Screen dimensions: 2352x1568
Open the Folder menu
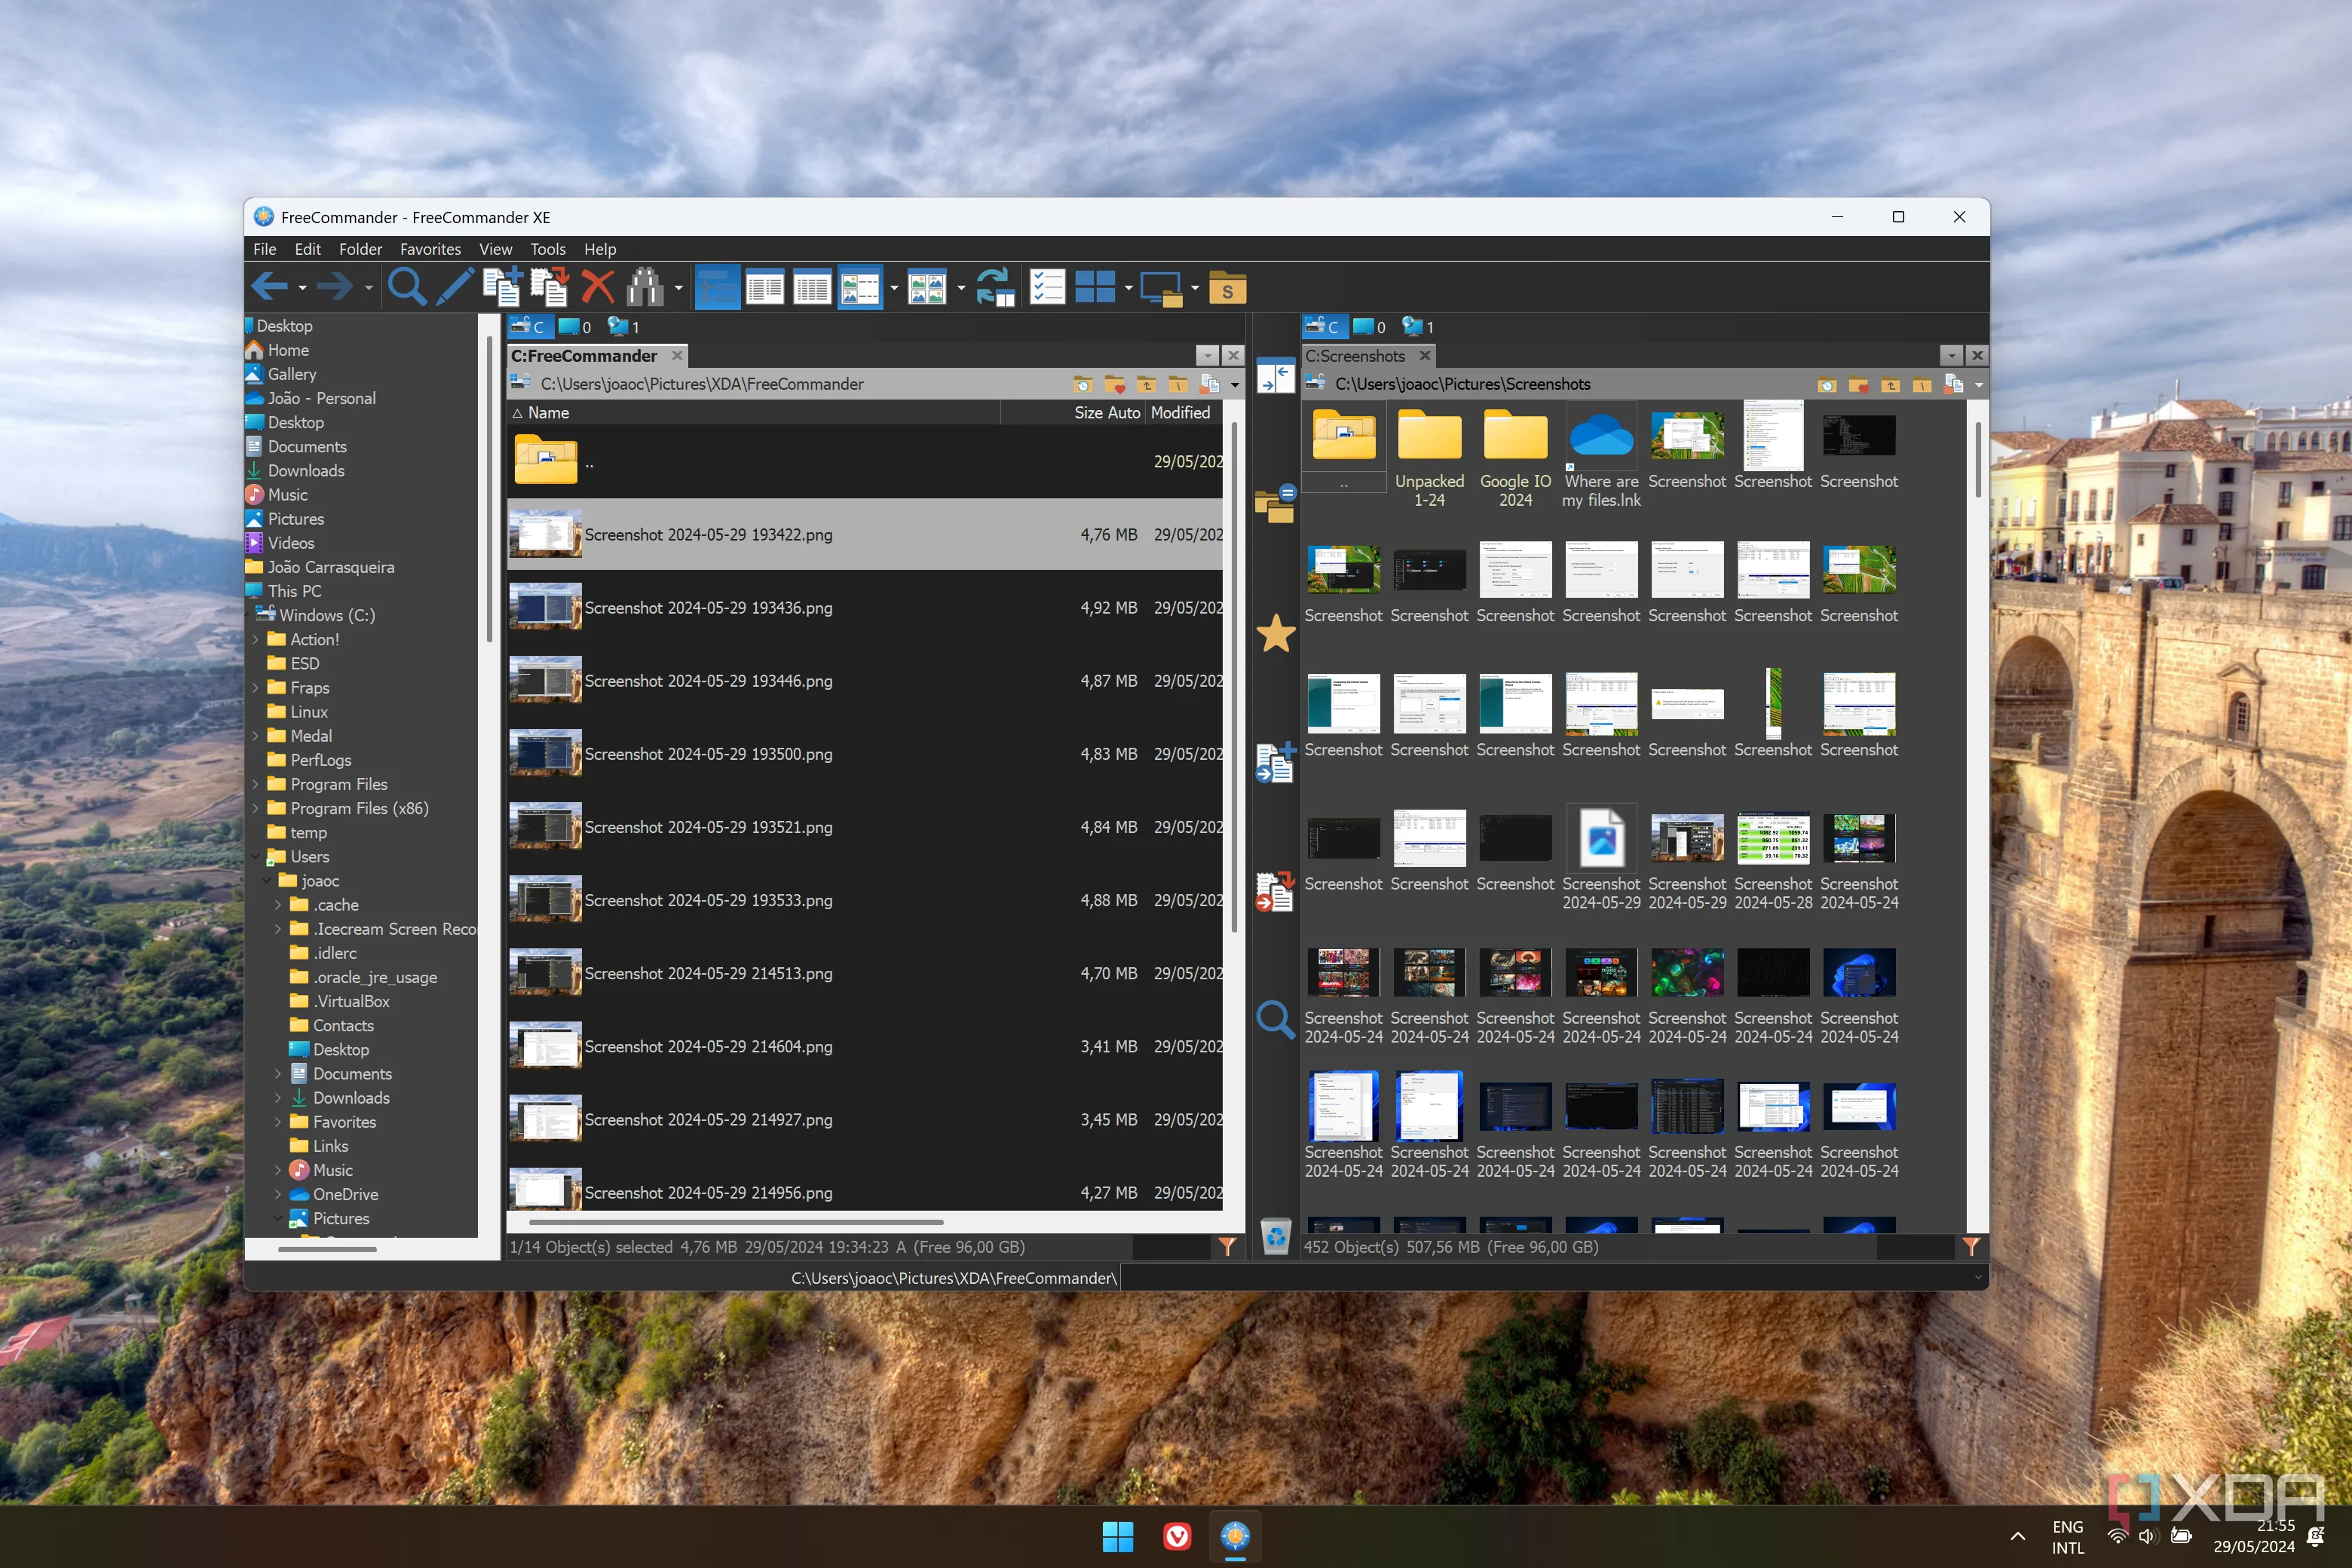(x=360, y=249)
